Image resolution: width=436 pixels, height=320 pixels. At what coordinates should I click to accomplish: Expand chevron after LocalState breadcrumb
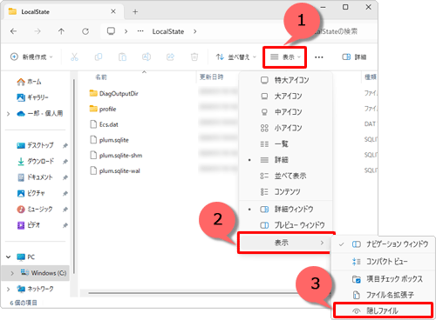coord(195,31)
